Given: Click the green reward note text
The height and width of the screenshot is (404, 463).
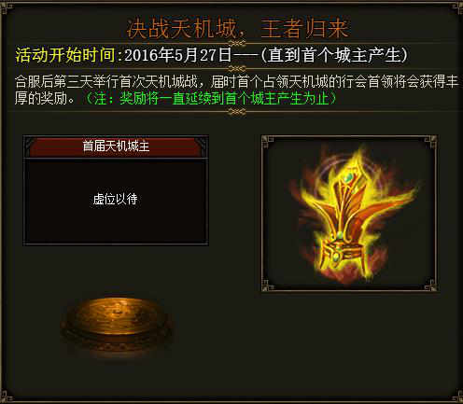Looking at the screenshot, I should [x=211, y=98].
